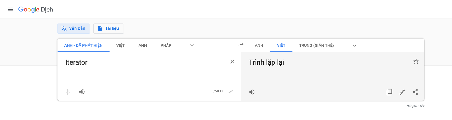Screen dimensions: 452x120
Task: Swap source and target languages
Action: coord(241,45)
